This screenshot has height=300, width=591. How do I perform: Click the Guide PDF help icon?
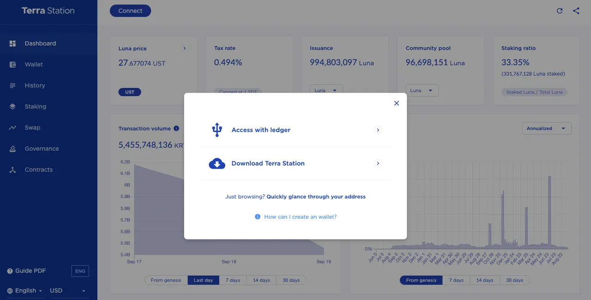pyautogui.click(x=10, y=271)
